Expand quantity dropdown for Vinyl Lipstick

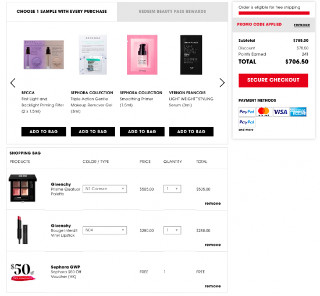[x=172, y=230]
